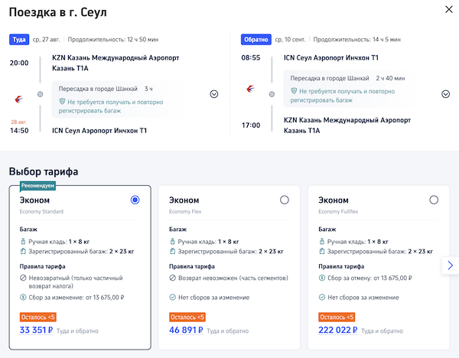This screenshot has width=459, height=358.
Task: Expand return flight transfer details
Action: 445,94
